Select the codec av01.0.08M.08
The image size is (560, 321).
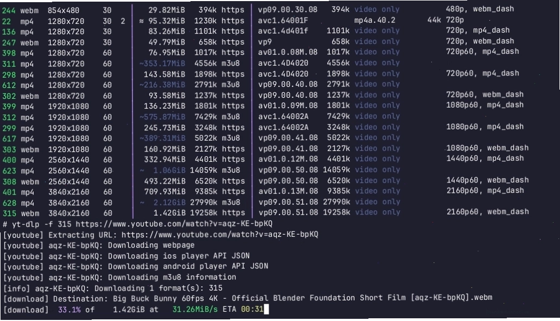pos(288,52)
